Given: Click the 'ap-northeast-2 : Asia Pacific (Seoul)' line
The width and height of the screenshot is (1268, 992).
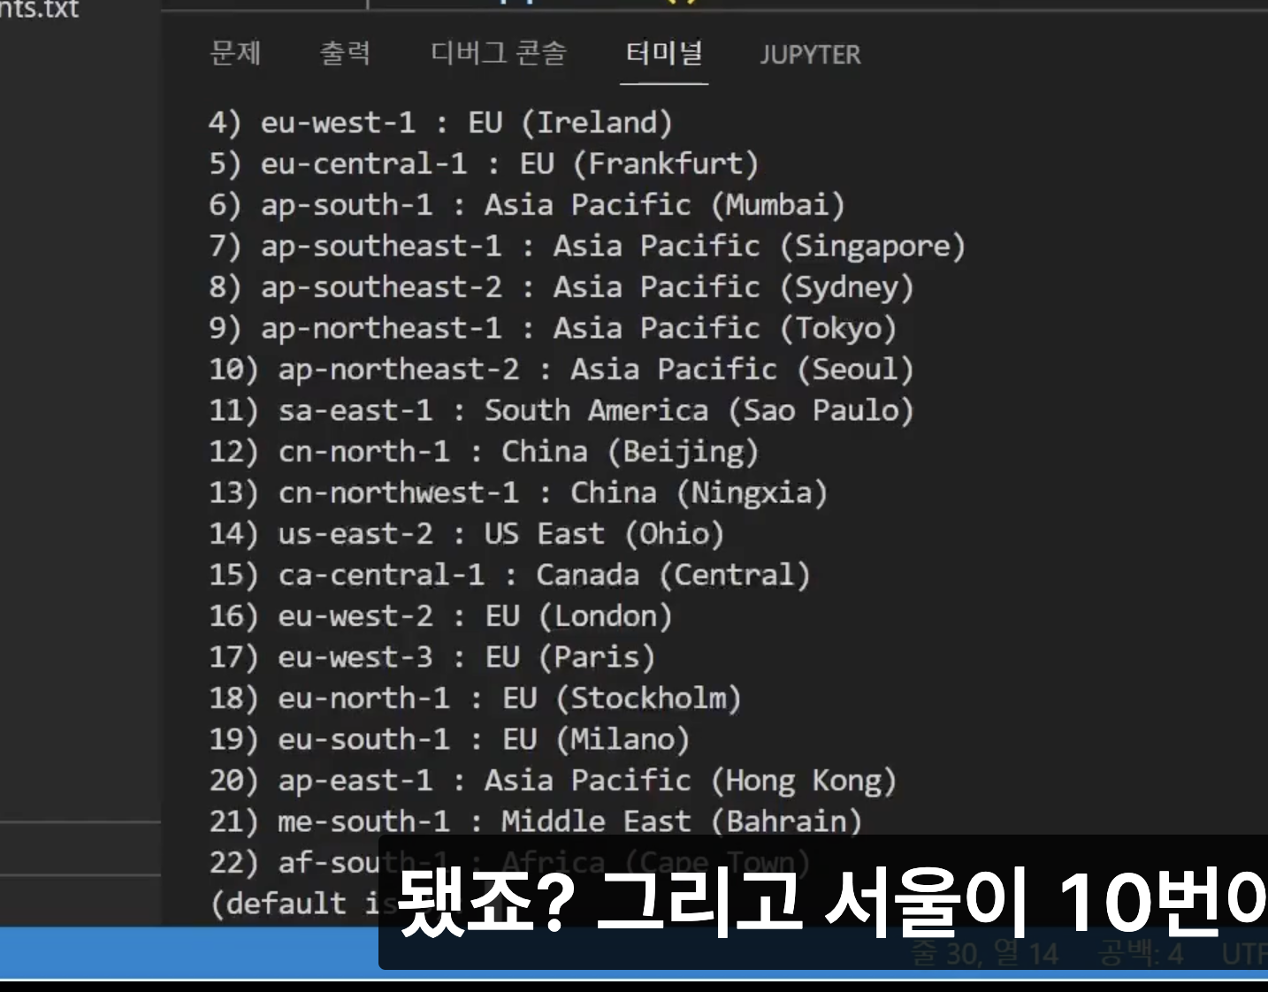Looking at the screenshot, I should (561, 370).
